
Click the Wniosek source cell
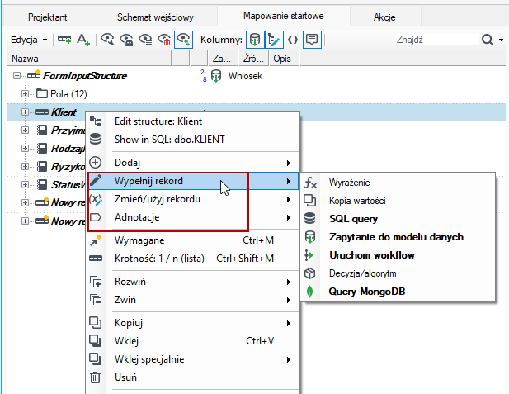click(245, 76)
